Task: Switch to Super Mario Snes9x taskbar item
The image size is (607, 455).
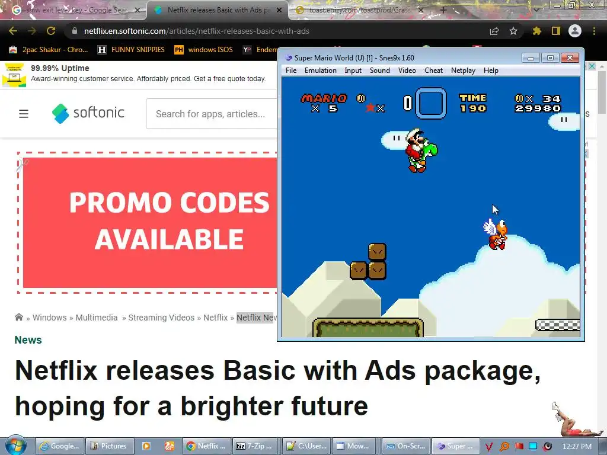Action: tap(456, 446)
